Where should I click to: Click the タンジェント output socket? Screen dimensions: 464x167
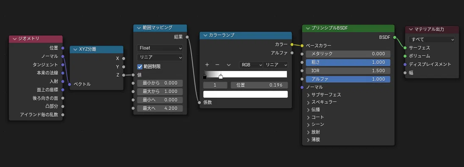coord(62,65)
